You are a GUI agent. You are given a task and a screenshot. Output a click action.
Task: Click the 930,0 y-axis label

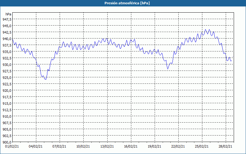pyautogui.click(x=7, y=64)
